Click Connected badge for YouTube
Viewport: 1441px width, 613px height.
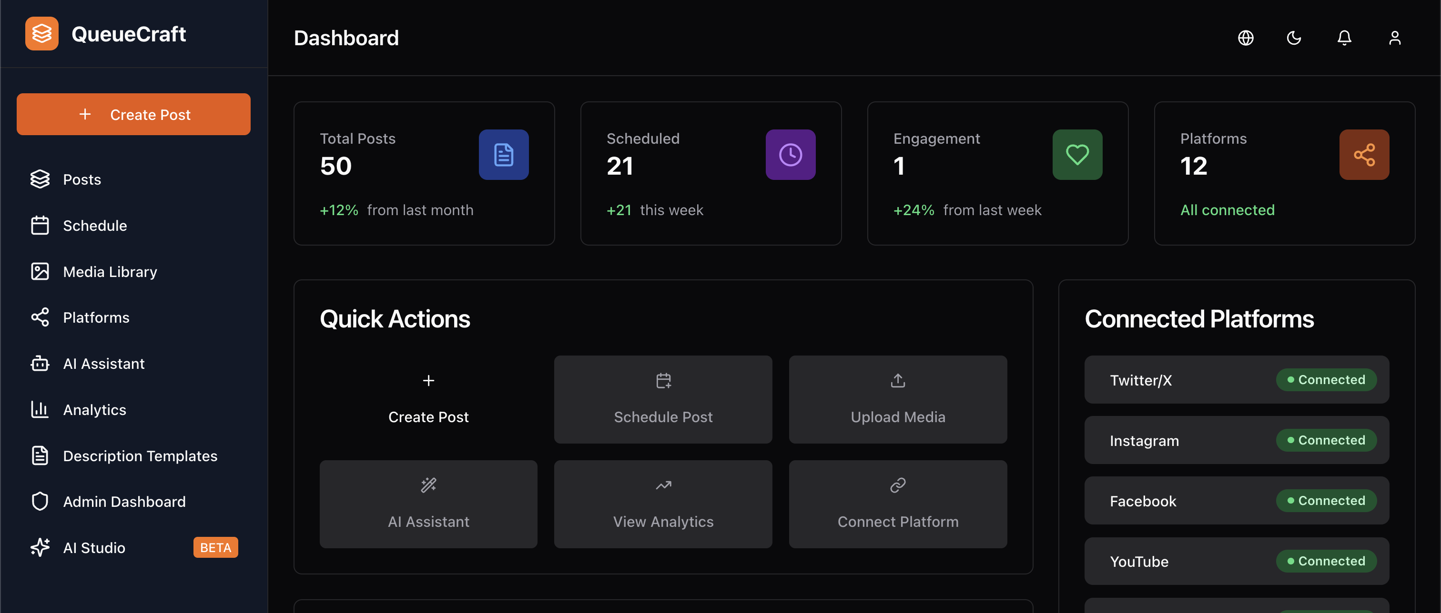1326,561
